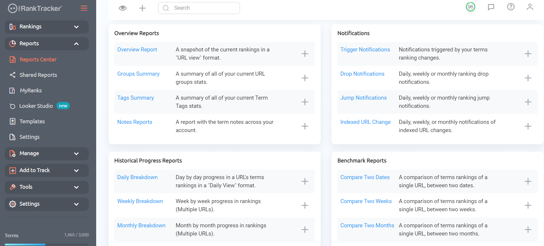
Task: Open Shared Reports in sidebar
Action: (x=38, y=75)
